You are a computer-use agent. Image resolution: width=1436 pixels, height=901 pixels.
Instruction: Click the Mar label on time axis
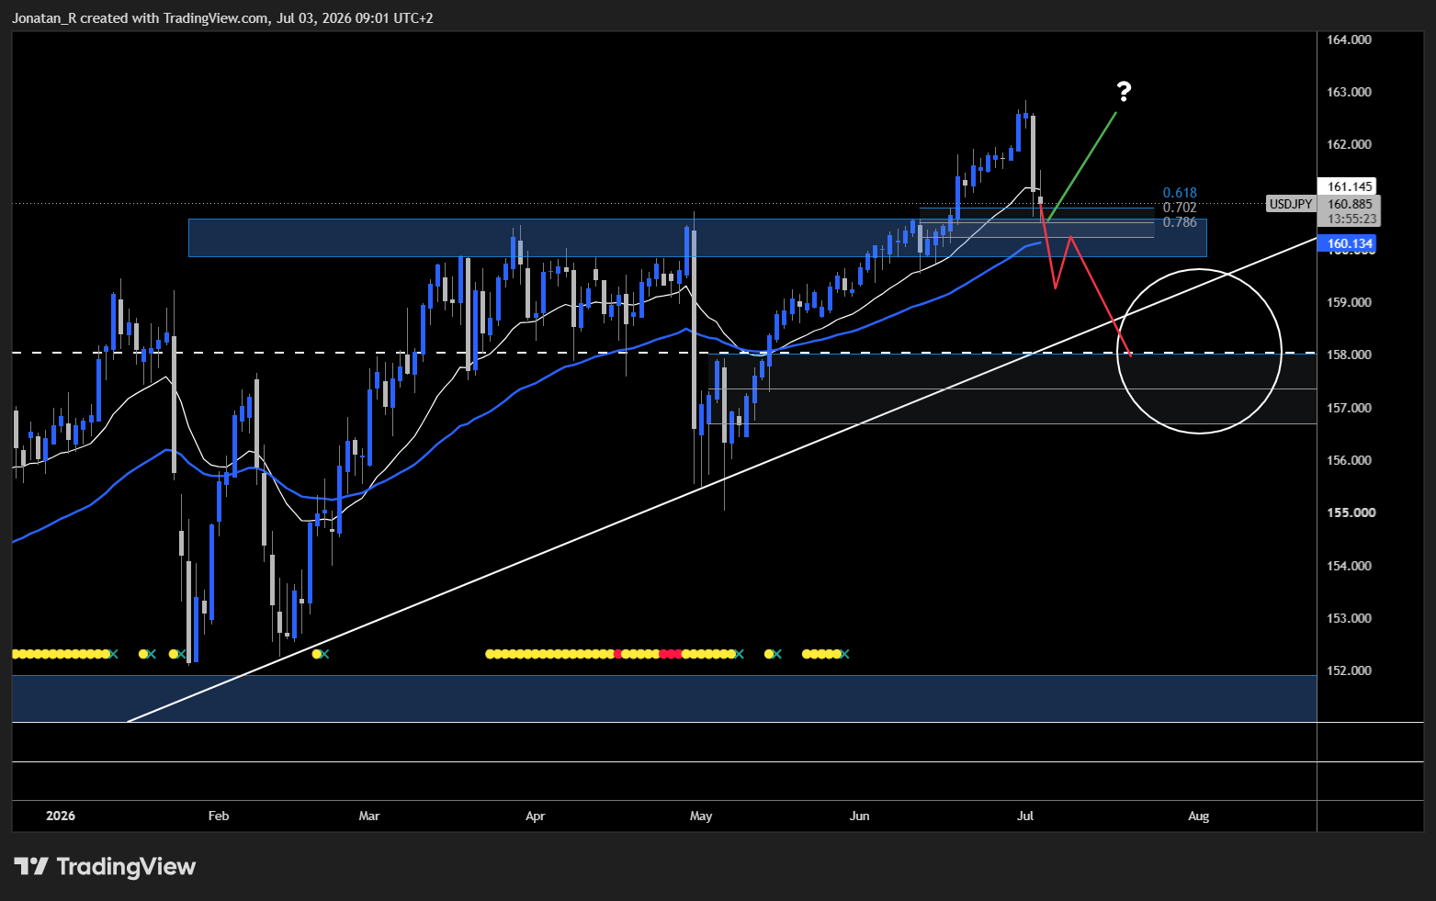pyautogui.click(x=369, y=816)
